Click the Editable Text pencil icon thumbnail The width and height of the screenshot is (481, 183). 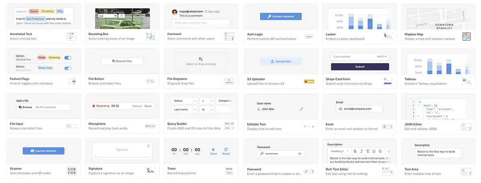pos(309,126)
